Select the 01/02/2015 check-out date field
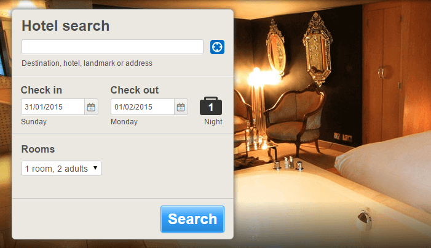Image resolution: width=431 pixels, height=248 pixels. point(143,107)
